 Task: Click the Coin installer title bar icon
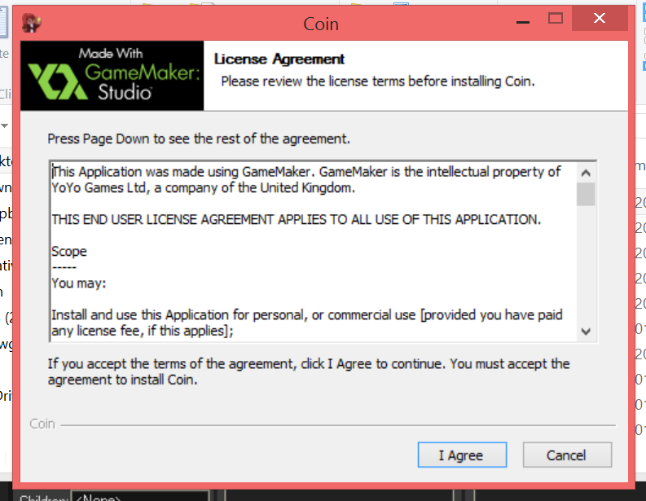click(x=31, y=23)
